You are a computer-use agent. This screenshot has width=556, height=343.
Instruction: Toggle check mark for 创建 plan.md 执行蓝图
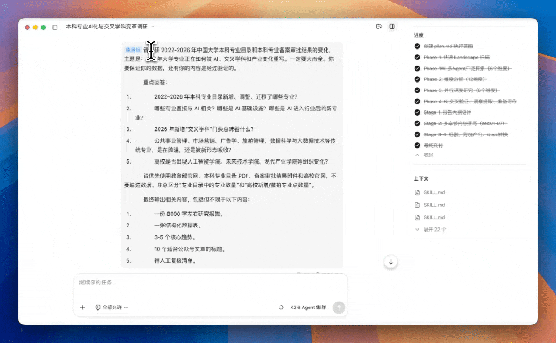417,46
